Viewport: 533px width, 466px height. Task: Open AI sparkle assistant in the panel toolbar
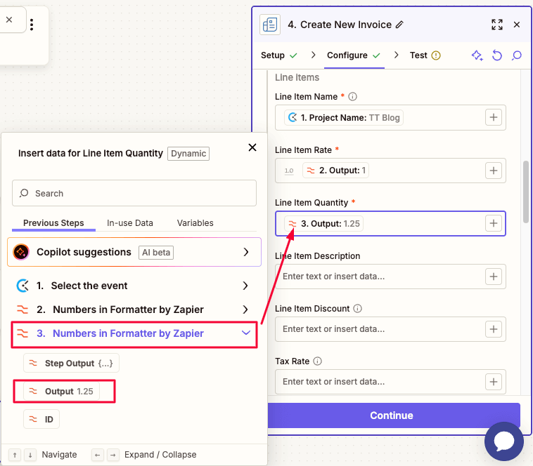pyautogui.click(x=477, y=55)
